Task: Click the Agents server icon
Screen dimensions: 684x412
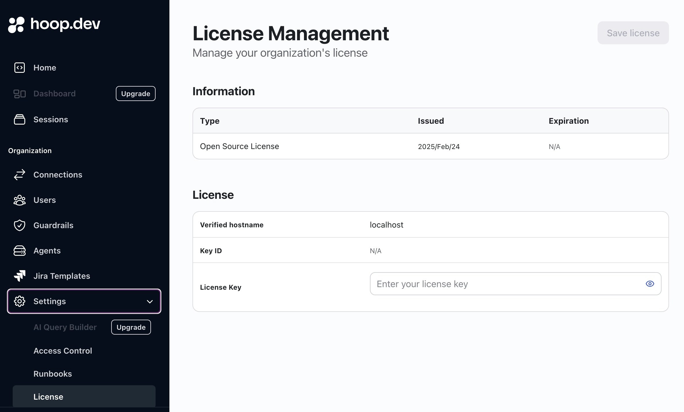Action: 20,251
